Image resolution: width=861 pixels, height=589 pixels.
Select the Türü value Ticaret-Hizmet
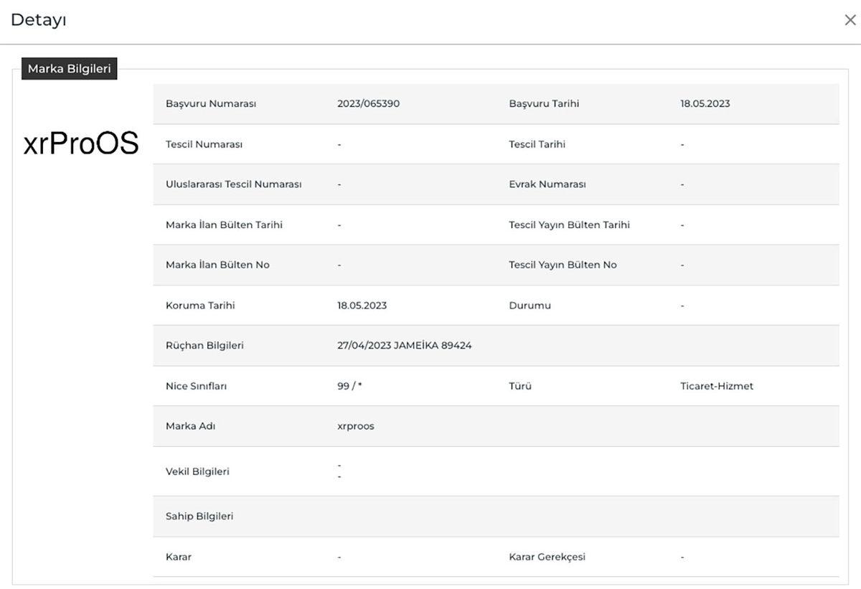[716, 386]
